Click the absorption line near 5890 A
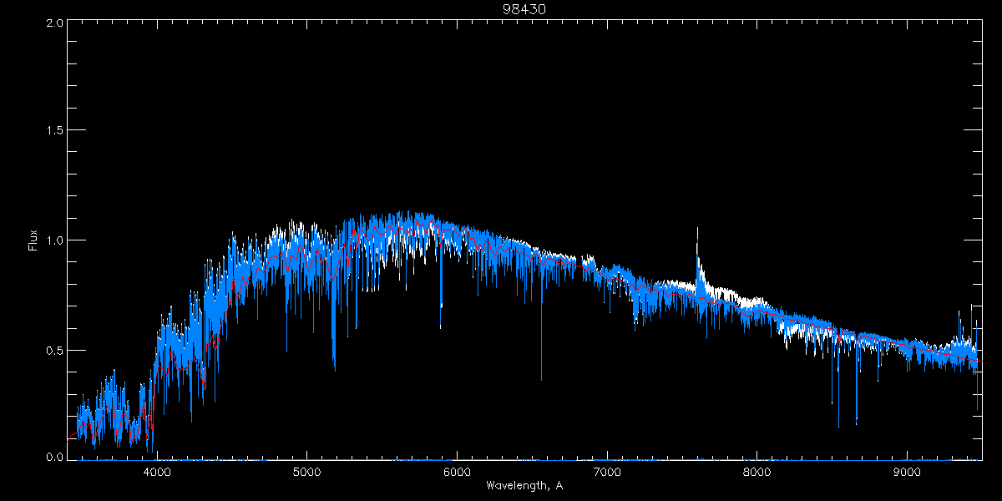Image resolution: width=1002 pixels, height=501 pixels. 441,326
